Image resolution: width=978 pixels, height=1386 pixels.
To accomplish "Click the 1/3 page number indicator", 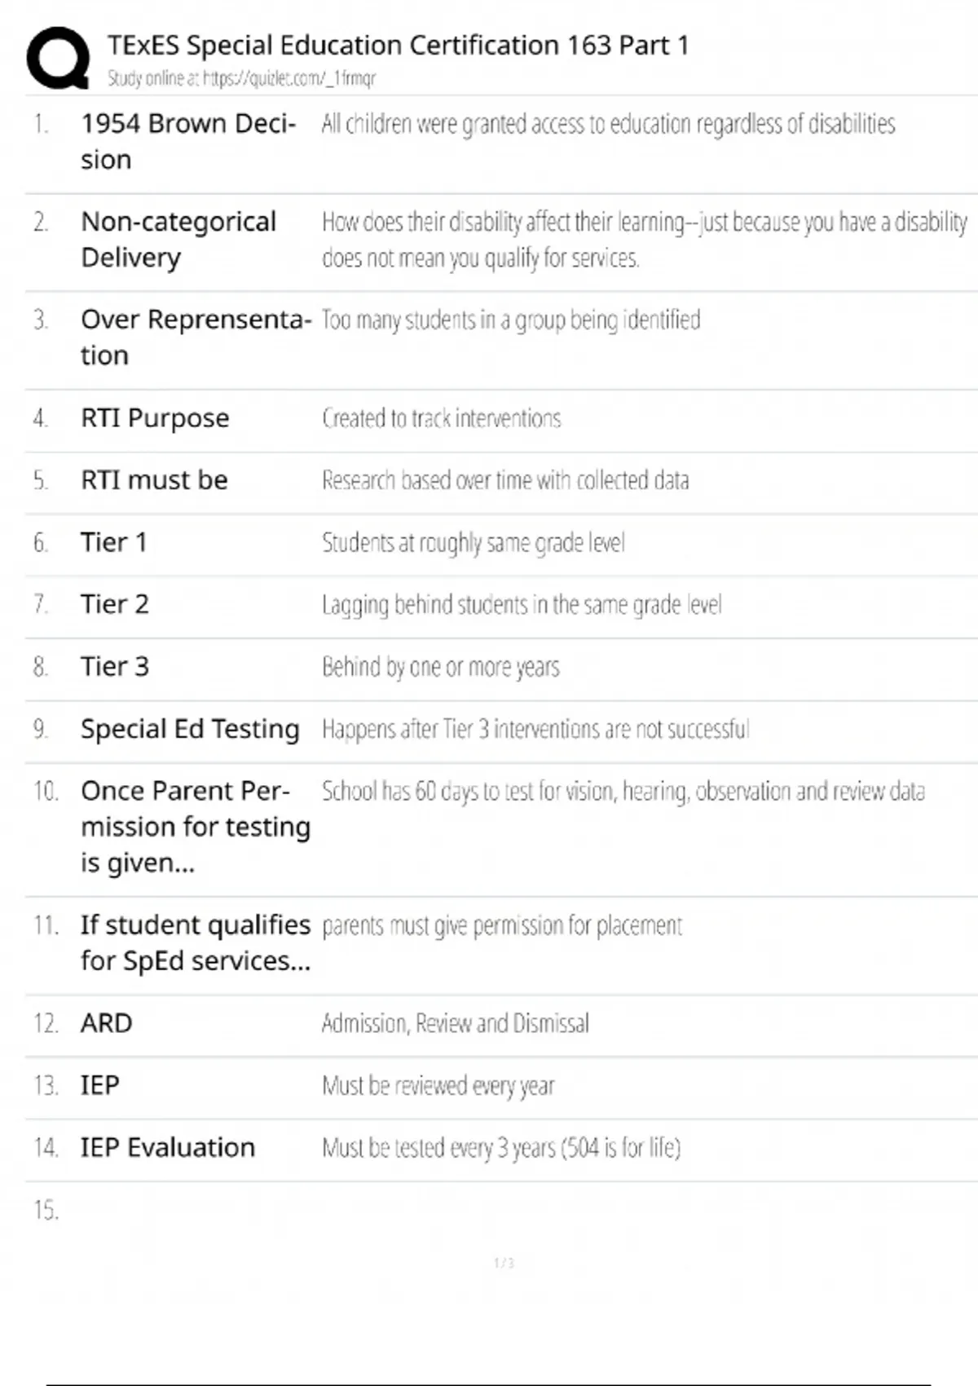I will tap(504, 1263).
